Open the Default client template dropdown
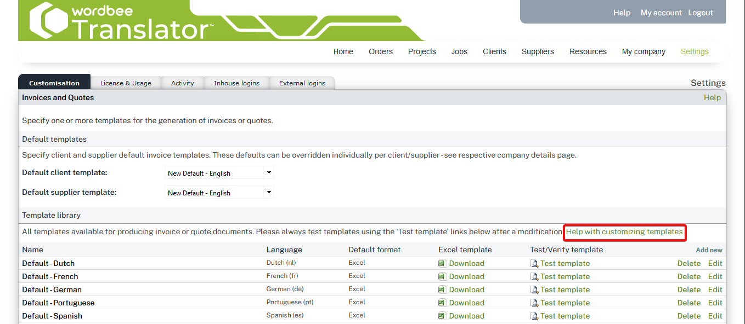745x324 pixels. tap(219, 173)
